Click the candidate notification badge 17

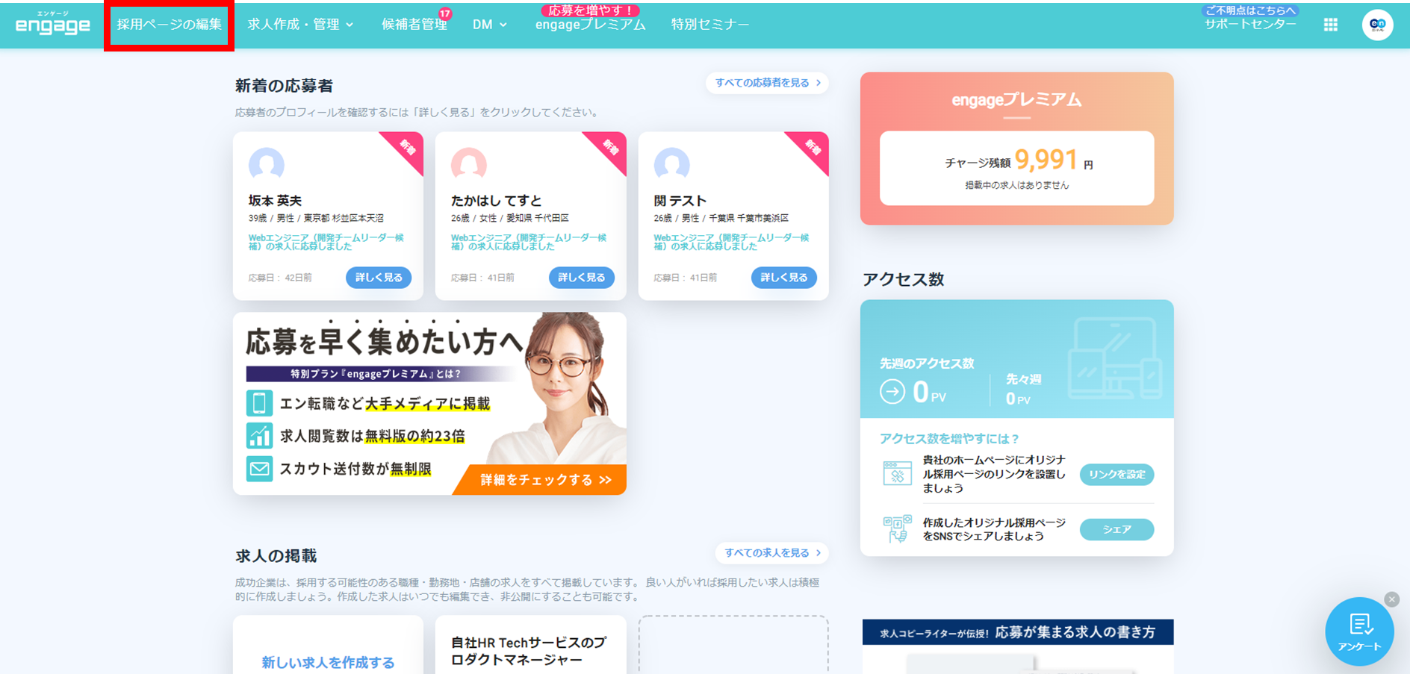point(445,13)
